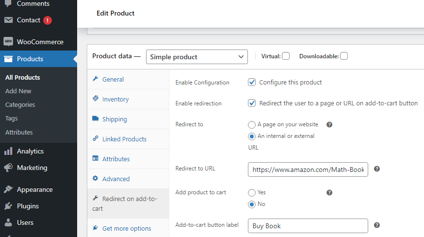The image size is (424, 237).
Task: Toggle the Virtual checkbox
Action: pyautogui.click(x=286, y=56)
